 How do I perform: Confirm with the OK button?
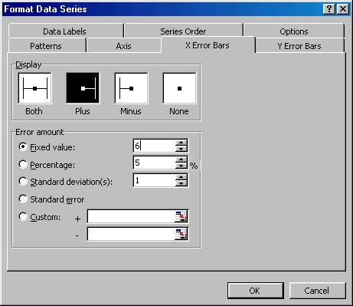pos(255,291)
